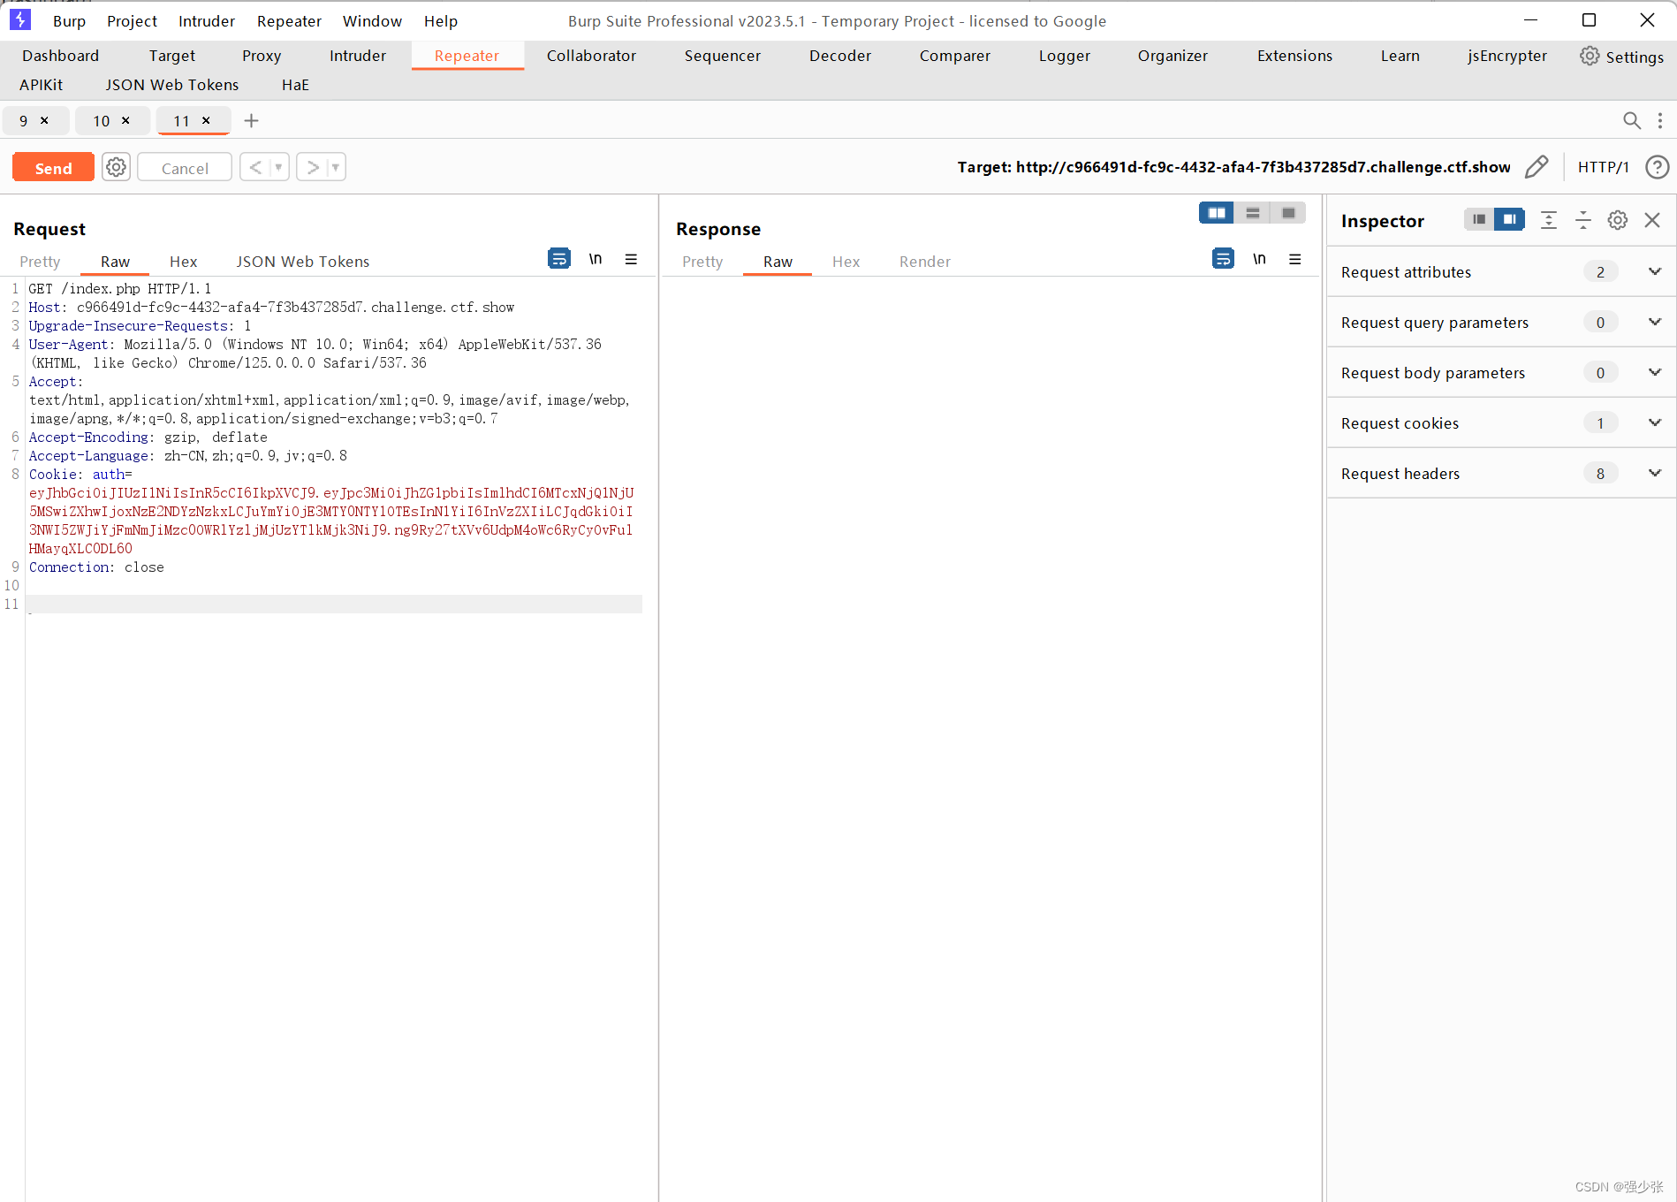Image resolution: width=1677 pixels, height=1202 pixels.
Task: Open JSON Web Tokens extension tab
Action: pos(172,85)
